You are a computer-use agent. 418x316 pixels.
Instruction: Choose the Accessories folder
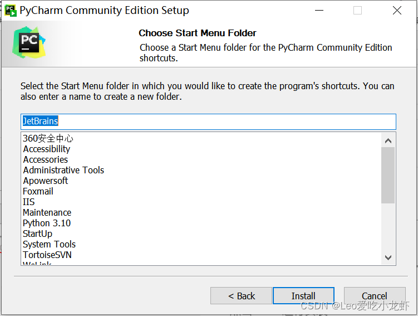click(46, 159)
